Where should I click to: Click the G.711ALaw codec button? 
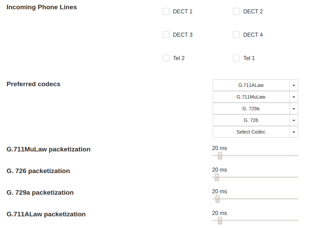[x=251, y=85]
